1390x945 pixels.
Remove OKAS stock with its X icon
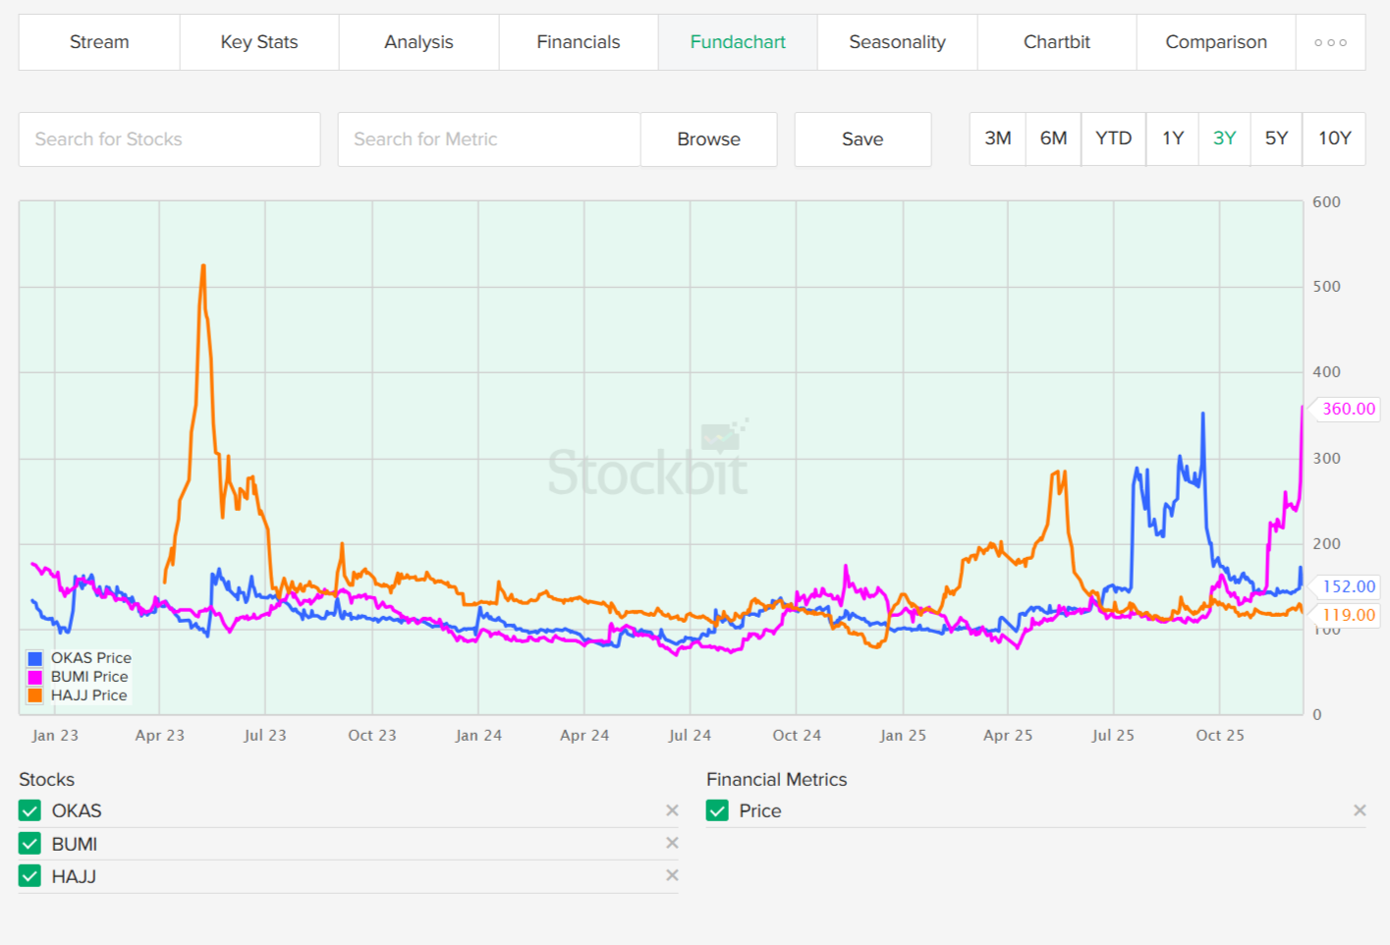[x=672, y=810]
